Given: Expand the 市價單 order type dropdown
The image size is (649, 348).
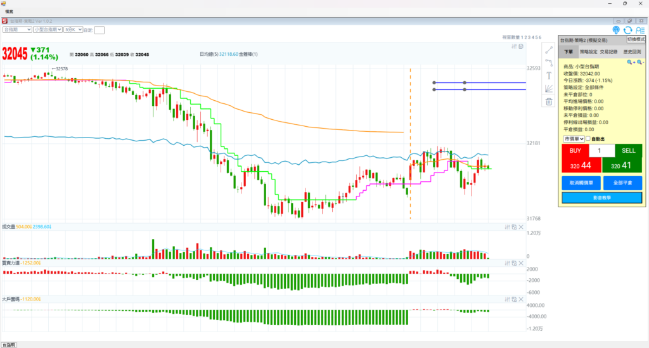Looking at the screenshot, I should pos(573,138).
